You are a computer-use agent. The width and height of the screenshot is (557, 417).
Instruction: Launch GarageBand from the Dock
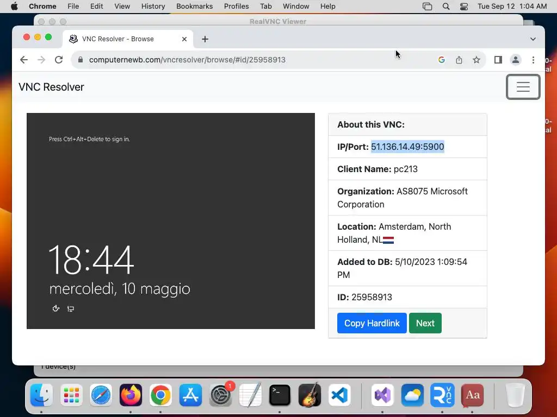click(310, 395)
